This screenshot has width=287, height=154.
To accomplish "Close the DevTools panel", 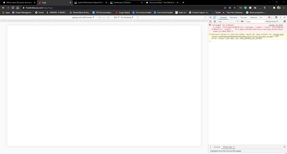I will pos(285,17).
